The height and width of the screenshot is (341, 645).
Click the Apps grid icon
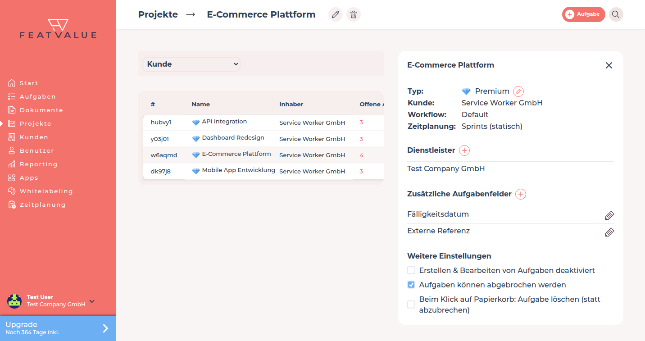pos(12,177)
